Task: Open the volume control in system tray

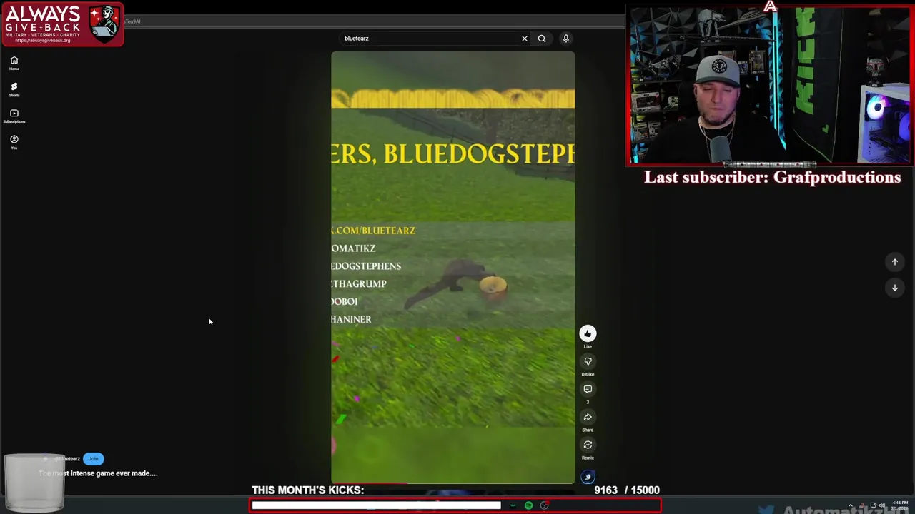Action: tap(882, 505)
